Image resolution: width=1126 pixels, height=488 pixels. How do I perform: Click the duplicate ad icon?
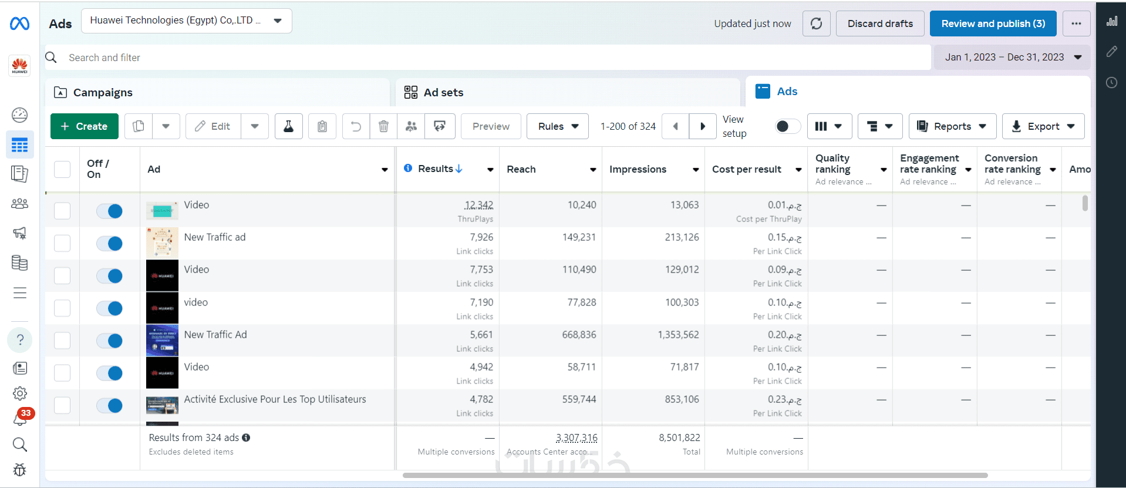tap(139, 126)
